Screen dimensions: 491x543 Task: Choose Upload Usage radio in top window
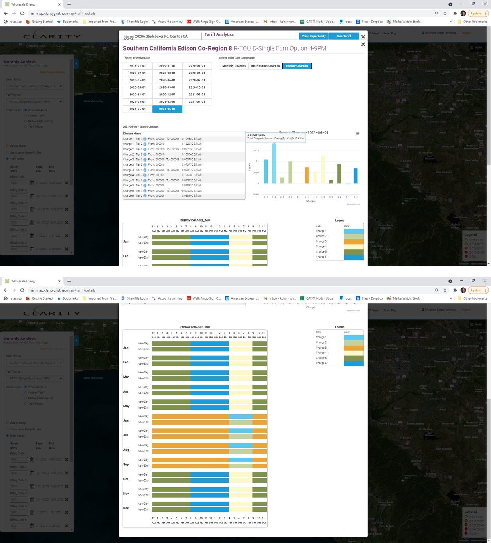pyautogui.click(x=7, y=146)
